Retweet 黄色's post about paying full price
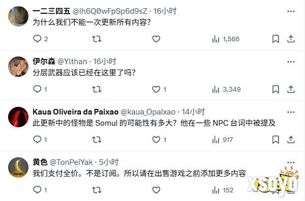Viewport: 305px width, 201px height. [x=97, y=190]
